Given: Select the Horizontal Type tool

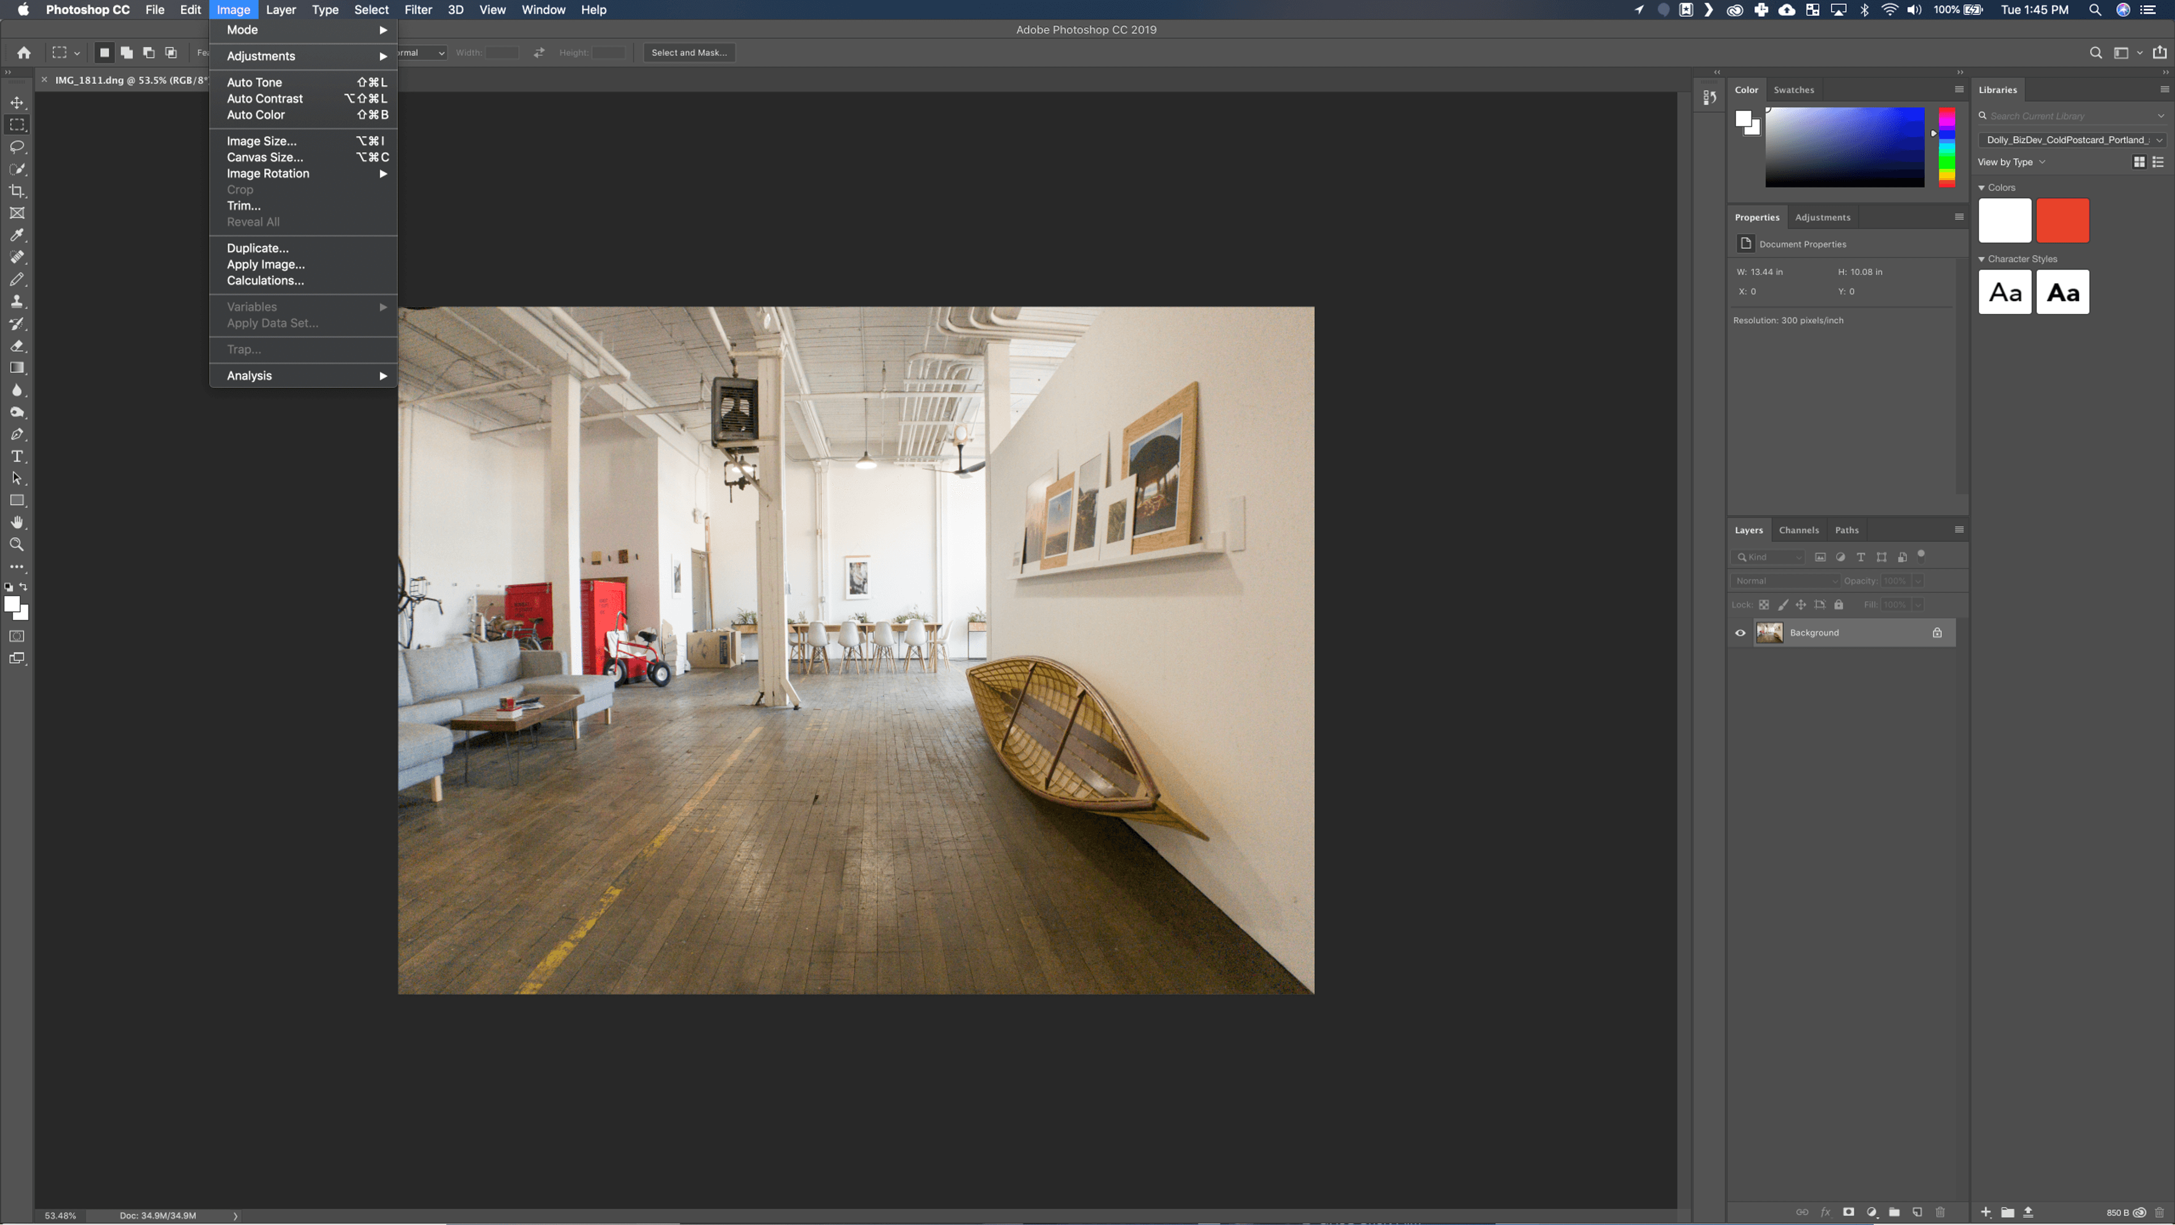Looking at the screenshot, I should (x=17, y=456).
